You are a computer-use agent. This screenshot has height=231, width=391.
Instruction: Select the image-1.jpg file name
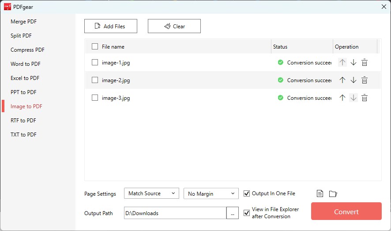pos(116,63)
